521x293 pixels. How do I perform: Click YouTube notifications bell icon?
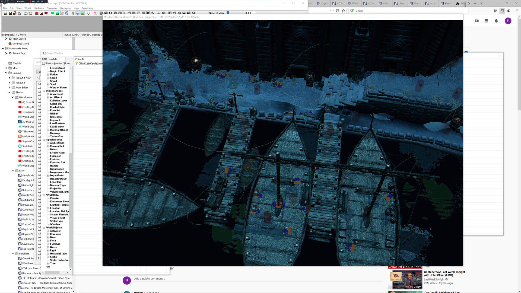point(496,21)
